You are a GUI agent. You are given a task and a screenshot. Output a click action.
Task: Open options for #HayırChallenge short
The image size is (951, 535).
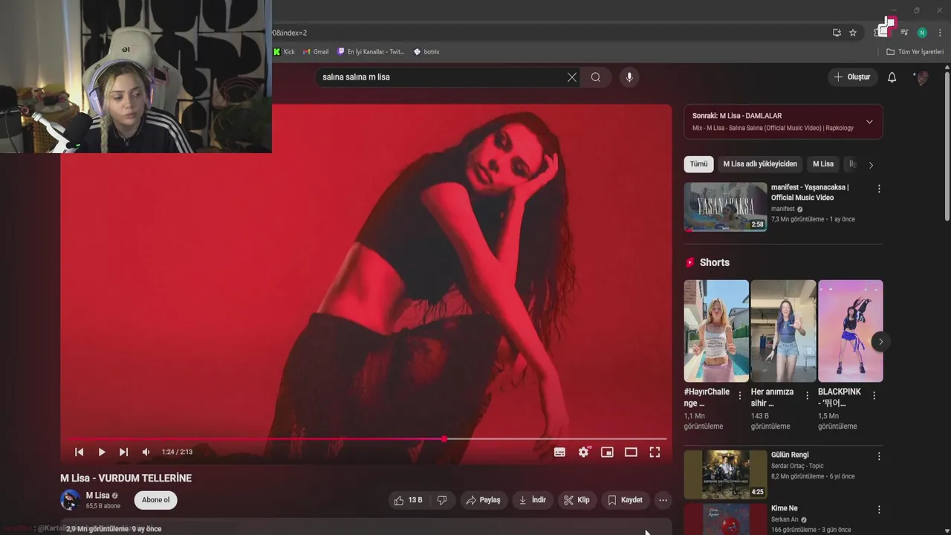[x=740, y=396]
